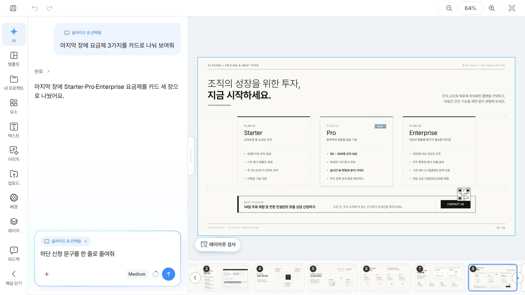The width and height of the screenshot is (525, 295).
Task: Select slide 7 thumbnail
Action: pos(439,278)
